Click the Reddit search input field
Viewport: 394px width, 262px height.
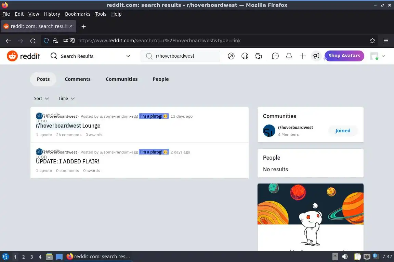[180, 56]
